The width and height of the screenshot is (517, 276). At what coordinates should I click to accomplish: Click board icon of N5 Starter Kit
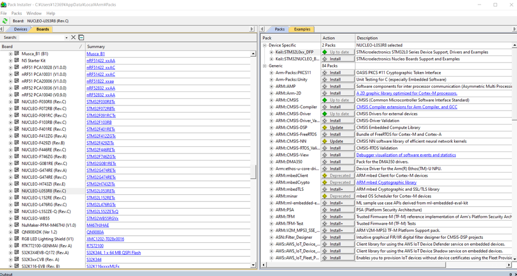[x=17, y=60]
